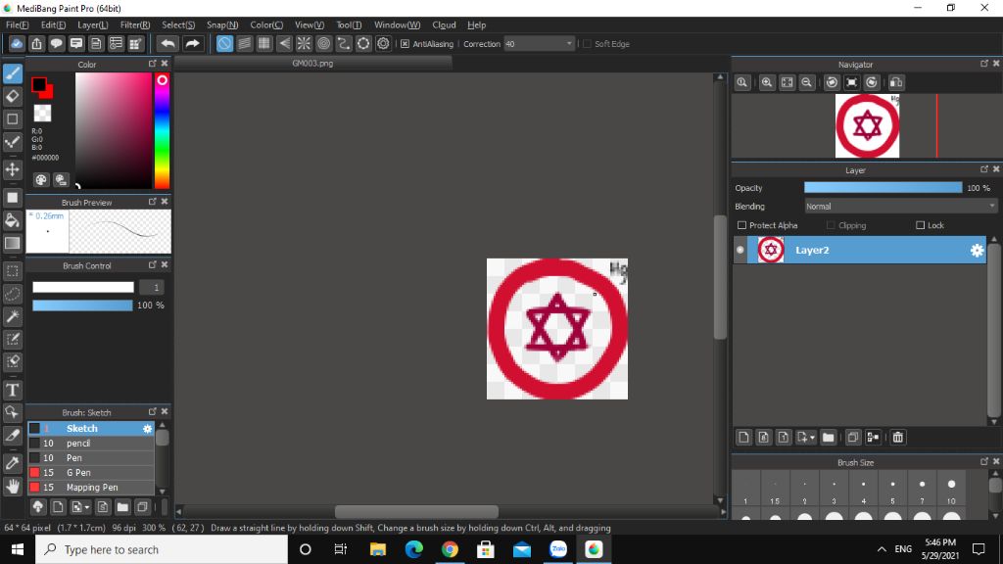1003x564 pixels.
Task: Open the Layer menu
Action: 93,24
